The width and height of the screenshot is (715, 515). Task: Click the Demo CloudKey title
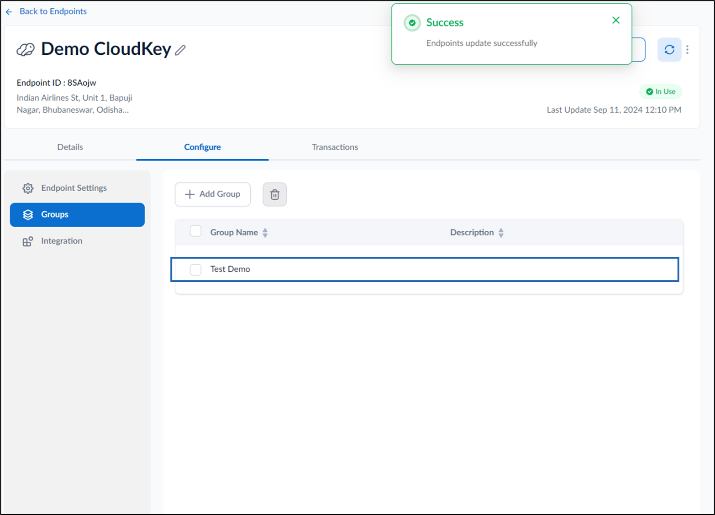106,49
